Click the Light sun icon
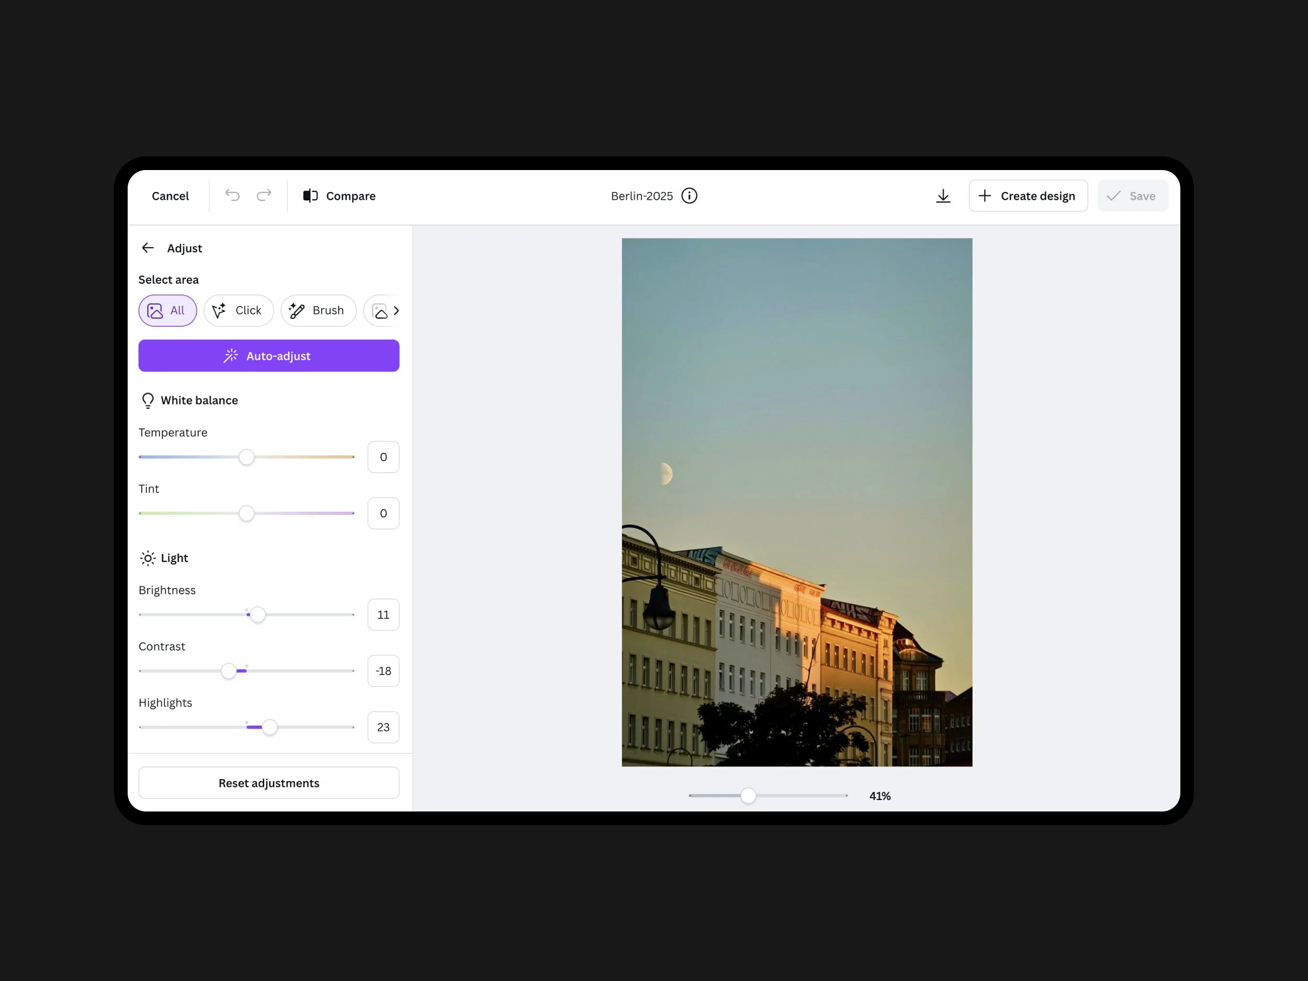This screenshot has width=1308, height=981. 148,558
